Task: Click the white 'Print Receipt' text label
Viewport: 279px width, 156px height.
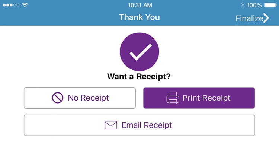Action: 206,98
